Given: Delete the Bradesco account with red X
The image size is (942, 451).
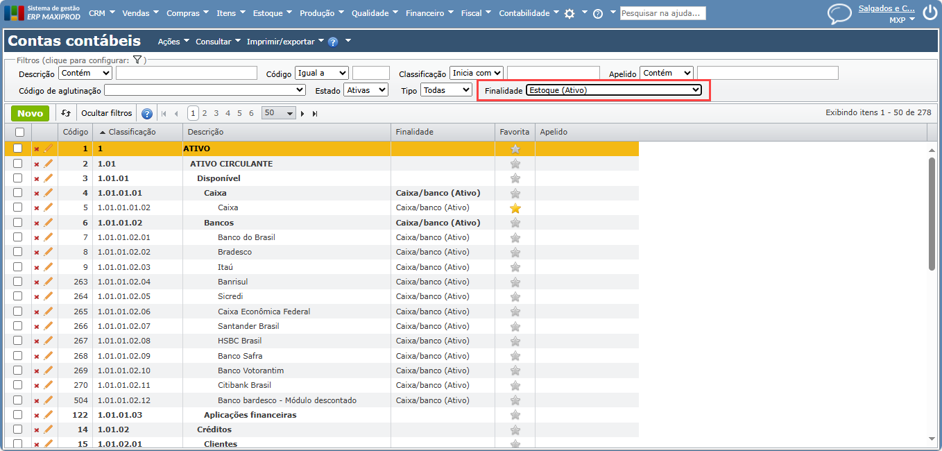Looking at the screenshot, I should (37, 253).
